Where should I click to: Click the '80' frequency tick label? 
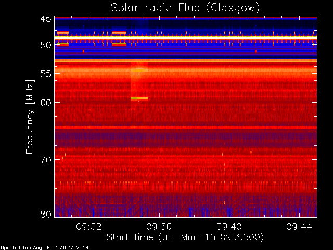[x=46, y=214]
